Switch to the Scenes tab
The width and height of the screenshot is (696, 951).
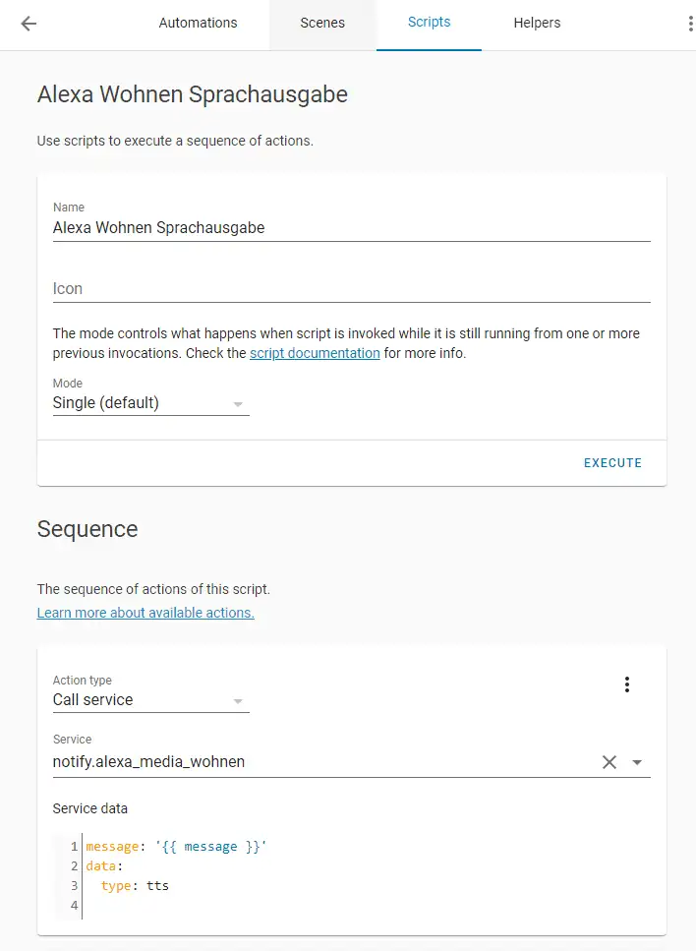click(322, 24)
